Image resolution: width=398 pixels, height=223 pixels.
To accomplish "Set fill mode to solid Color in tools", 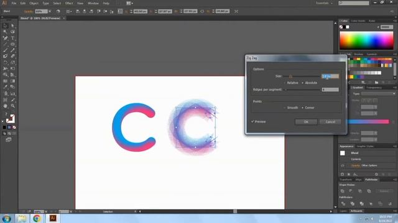I will pos(4,128).
